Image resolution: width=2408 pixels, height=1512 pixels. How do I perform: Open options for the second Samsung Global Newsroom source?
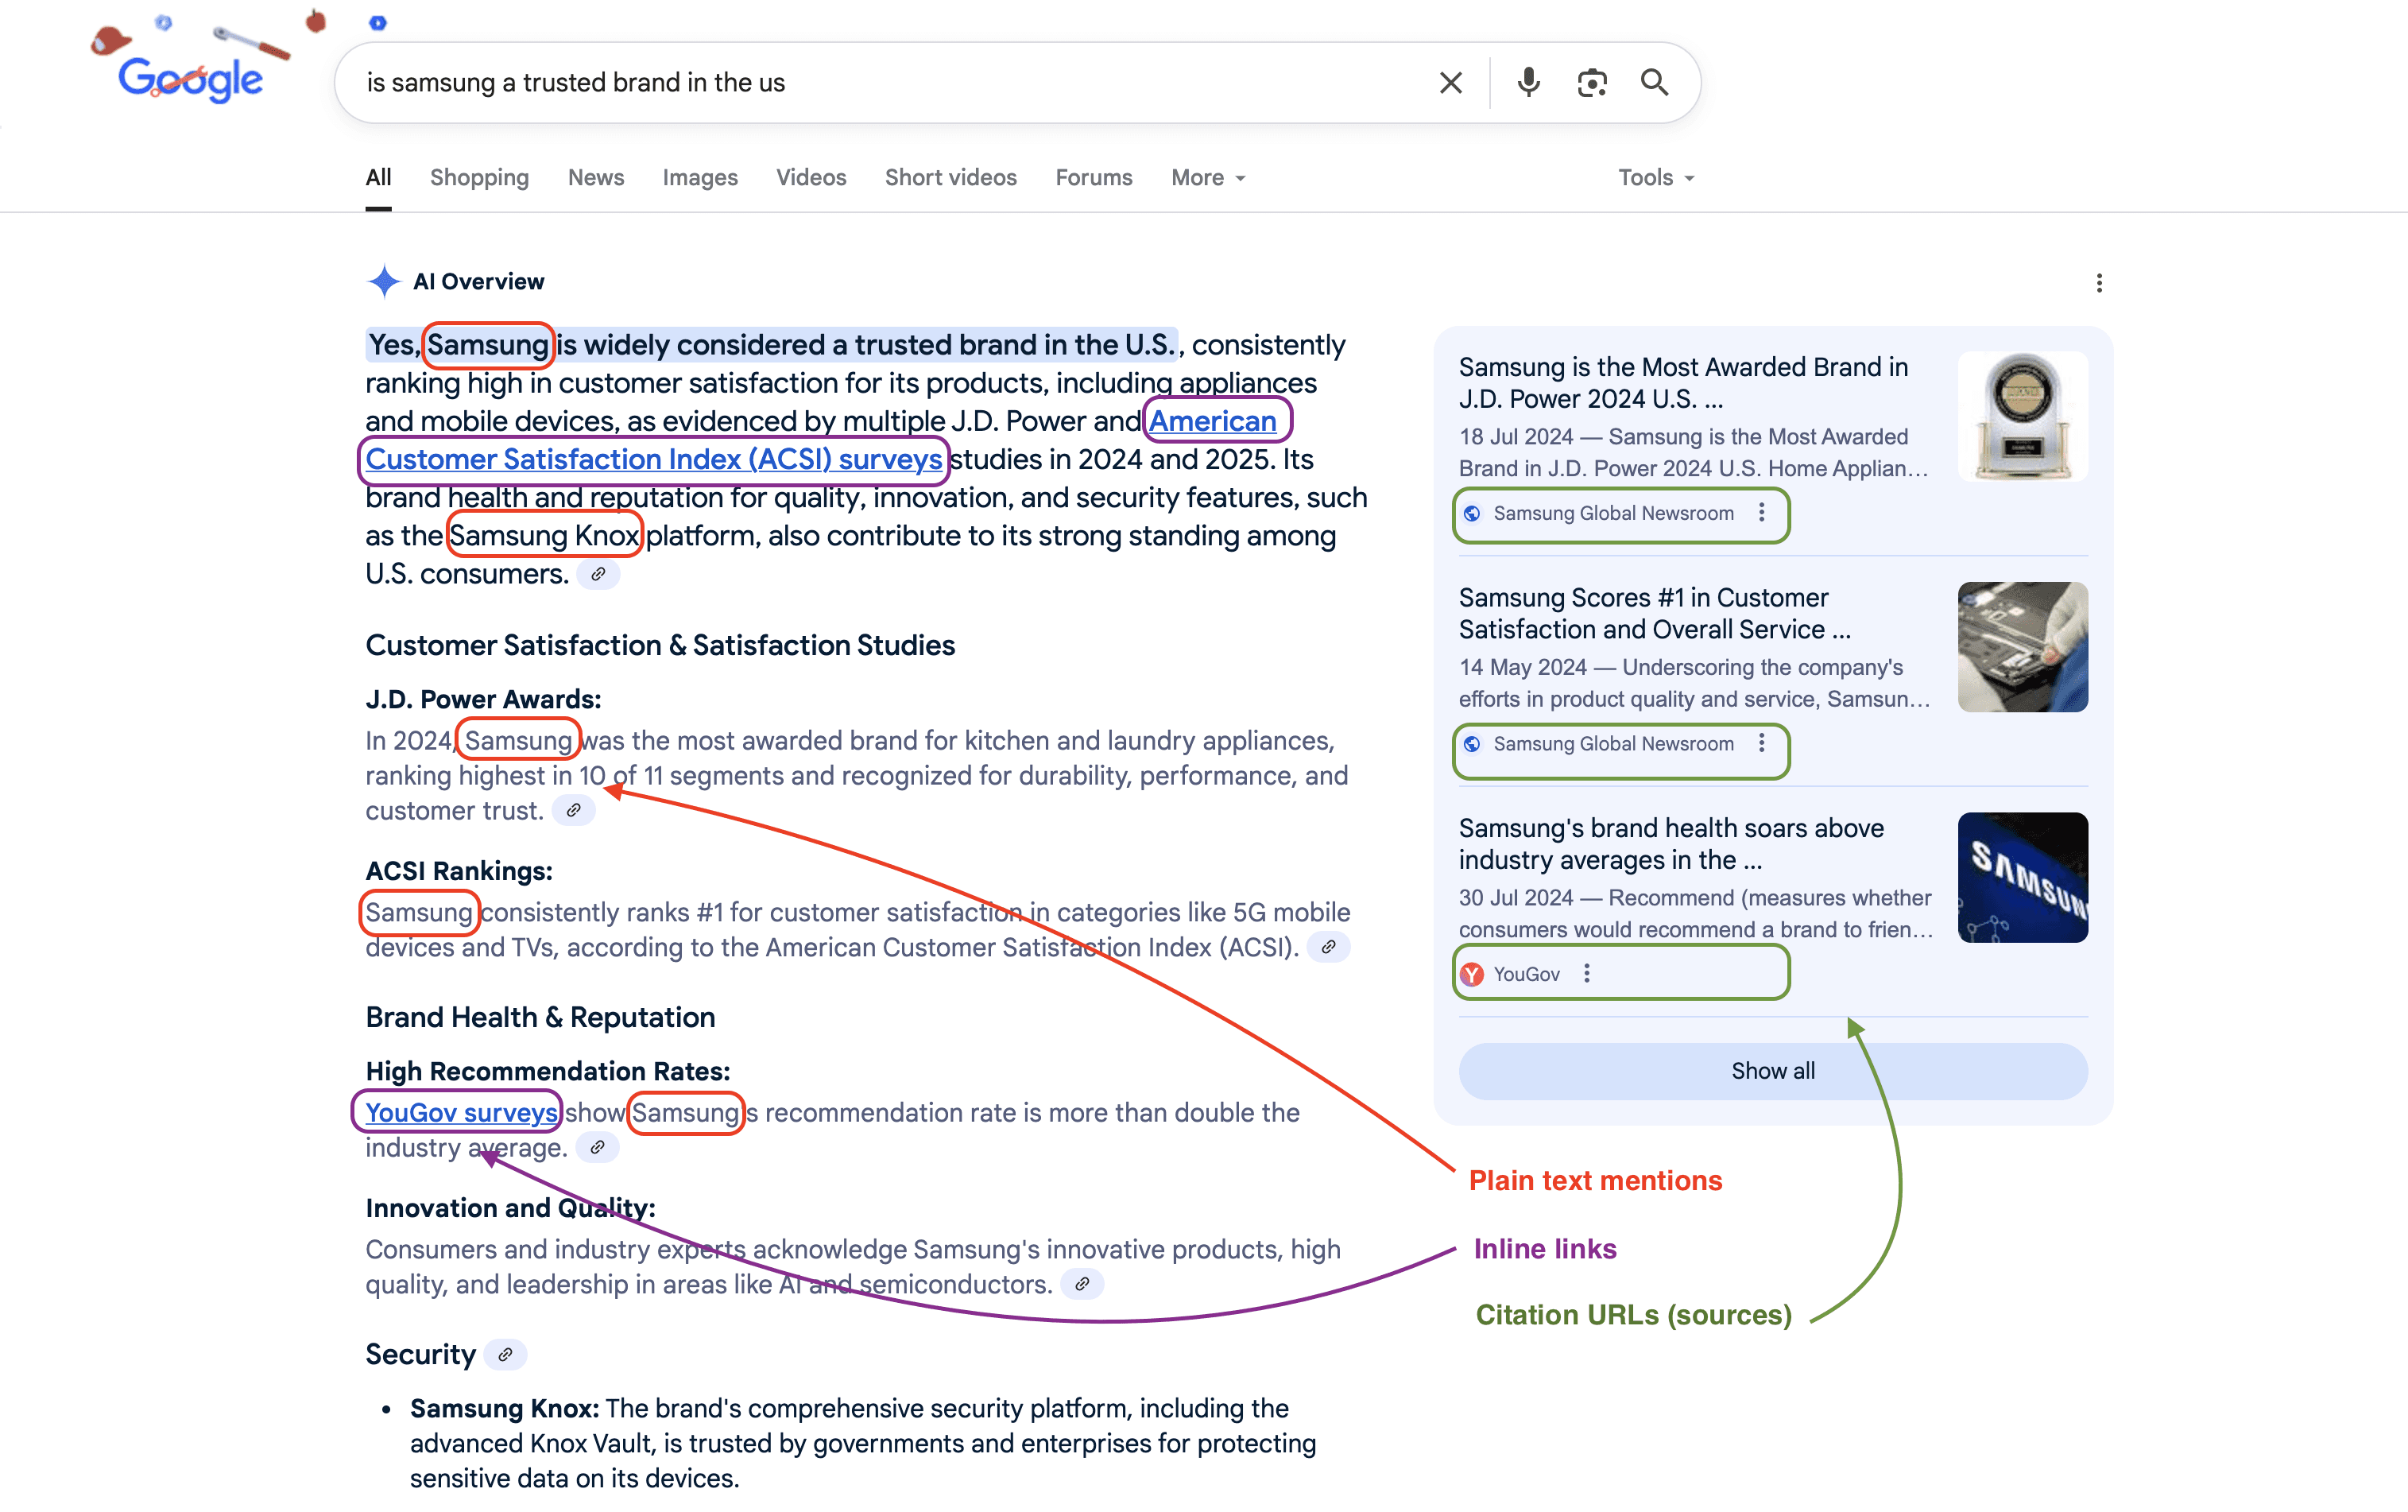point(1762,743)
